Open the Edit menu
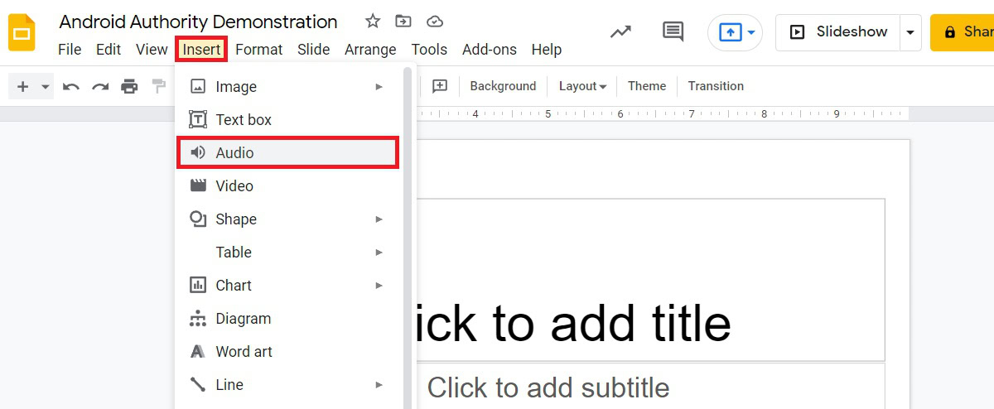This screenshot has height=409, width=994. (x=109, y=50)
